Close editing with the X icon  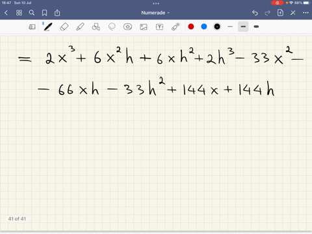(x=293, y=13)
